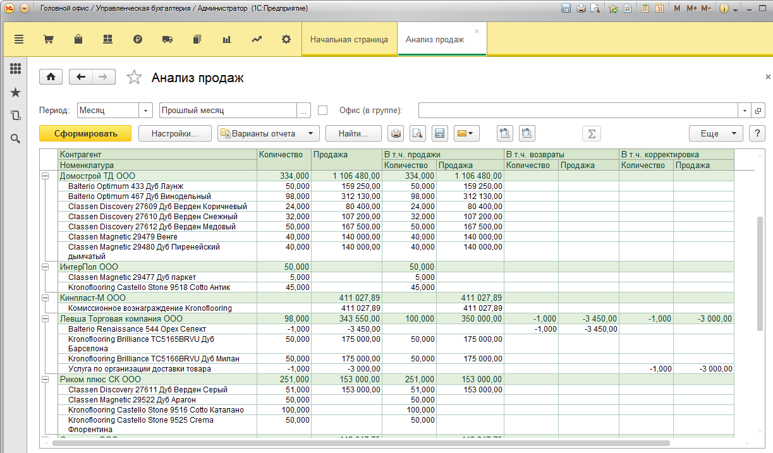773x453 pixels.
Task: Click the vertical scrollbar thumb
Action: 760,273
